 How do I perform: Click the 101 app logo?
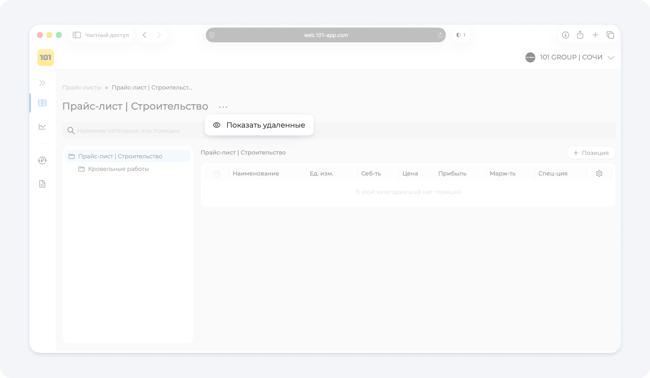[x=46, y=58]
